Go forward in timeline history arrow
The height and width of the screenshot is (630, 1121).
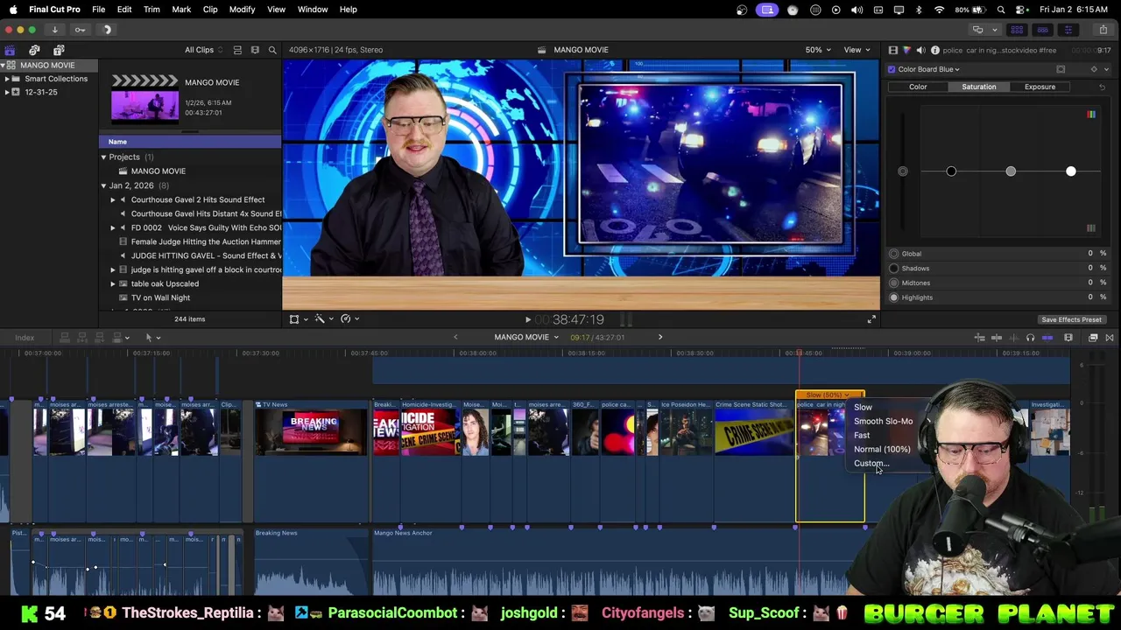pos(660,337)
